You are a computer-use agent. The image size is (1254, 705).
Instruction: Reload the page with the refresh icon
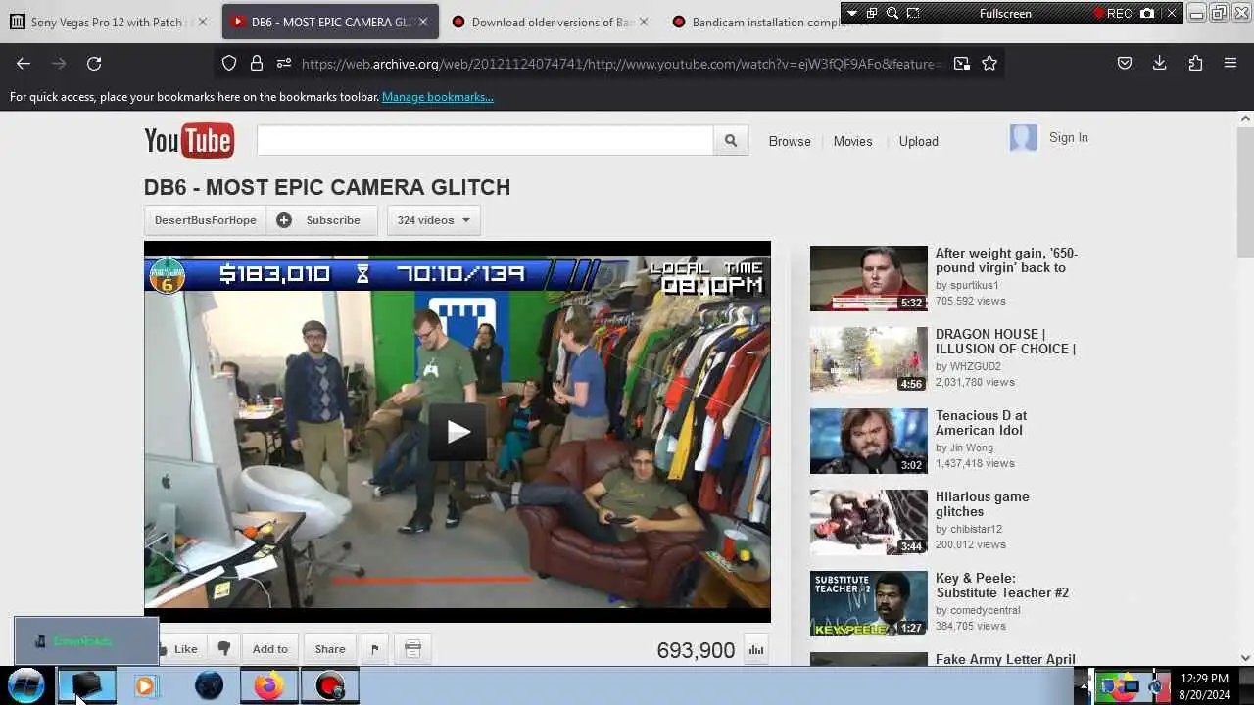pyautogui.click(x=94, y=63)
